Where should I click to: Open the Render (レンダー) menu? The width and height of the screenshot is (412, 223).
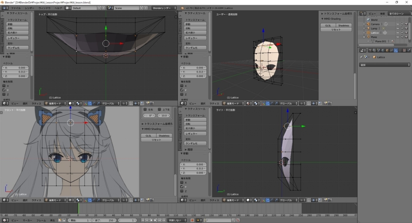tap(30, 8)
